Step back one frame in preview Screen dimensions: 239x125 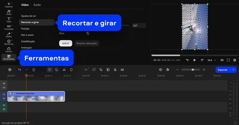[x=187, y=60]
